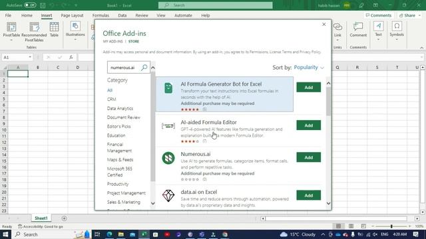Open Microsoft Edge from the taskbar
Screen dimensions: 426x239
(x=109, y=234)
